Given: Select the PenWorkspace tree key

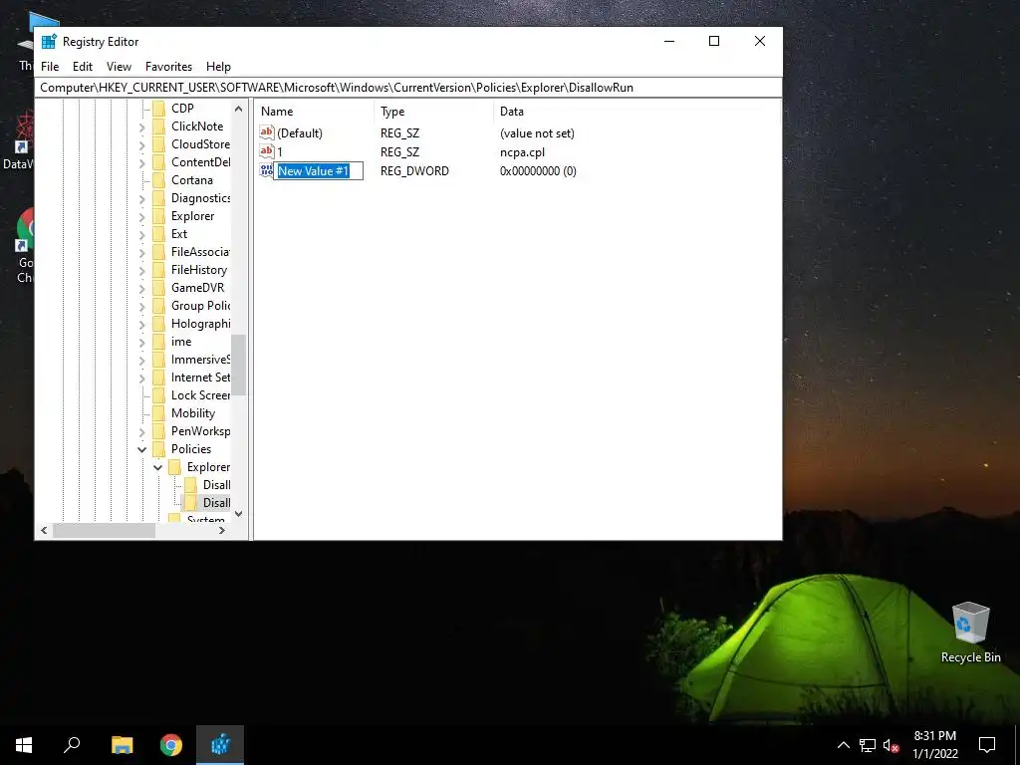Looking at the screenshot, I should pos(200,431).
